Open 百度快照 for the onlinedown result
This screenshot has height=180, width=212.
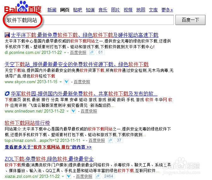(x=89, y=111)
